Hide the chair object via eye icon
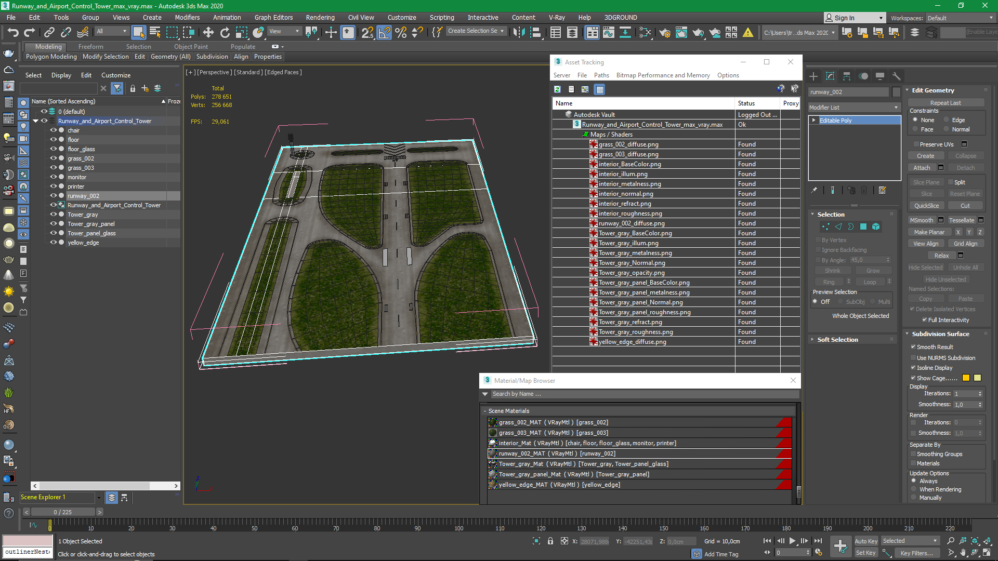Image resolution: width=998 pixels, height=561 pixels. coord(53,130)
